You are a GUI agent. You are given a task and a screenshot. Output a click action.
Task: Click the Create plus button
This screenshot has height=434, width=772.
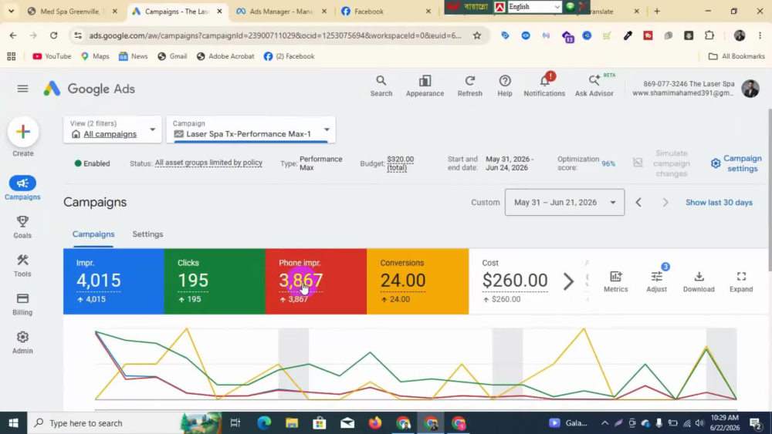23,132
